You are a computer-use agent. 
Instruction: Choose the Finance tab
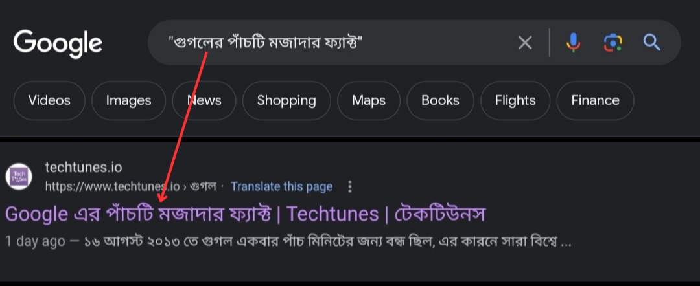595,100
